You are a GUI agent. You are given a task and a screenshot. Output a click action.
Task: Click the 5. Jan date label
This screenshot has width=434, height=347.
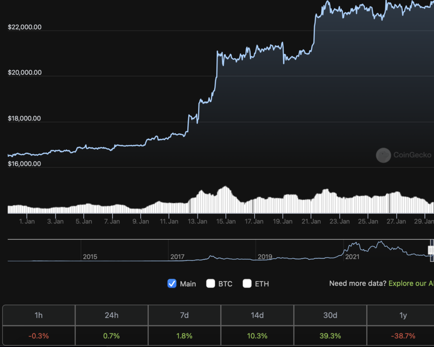pos(84,221)
